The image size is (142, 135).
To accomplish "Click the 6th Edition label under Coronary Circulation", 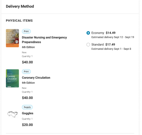I will point(28,83).
